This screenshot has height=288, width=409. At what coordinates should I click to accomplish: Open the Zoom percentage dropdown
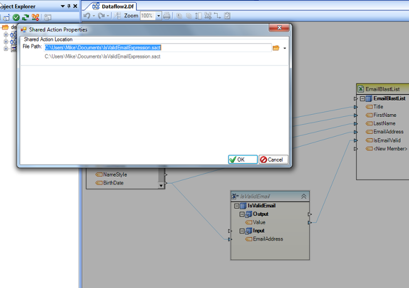159,16
